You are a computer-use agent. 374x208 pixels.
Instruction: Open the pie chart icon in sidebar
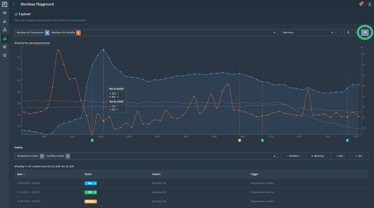pyautogui.click(x=5, y=47)
